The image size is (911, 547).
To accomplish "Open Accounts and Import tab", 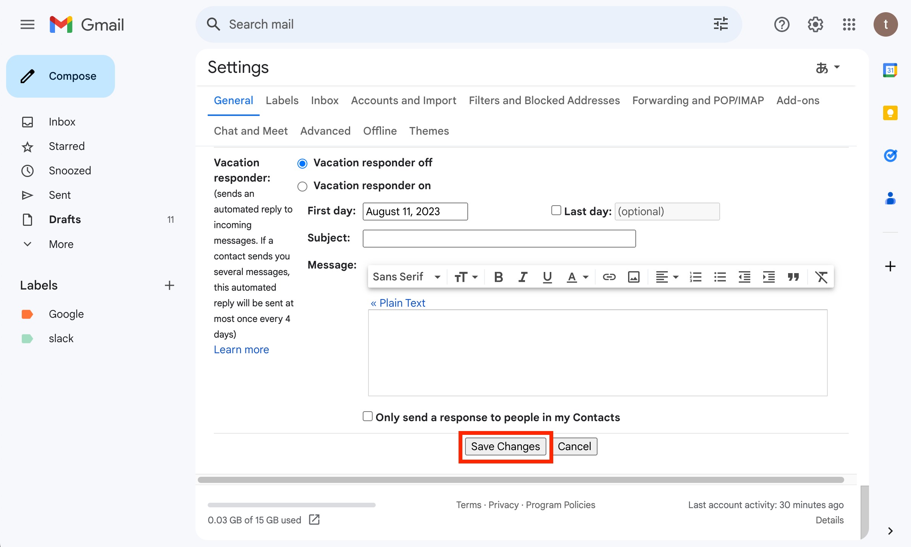I will tap(404, 101).
